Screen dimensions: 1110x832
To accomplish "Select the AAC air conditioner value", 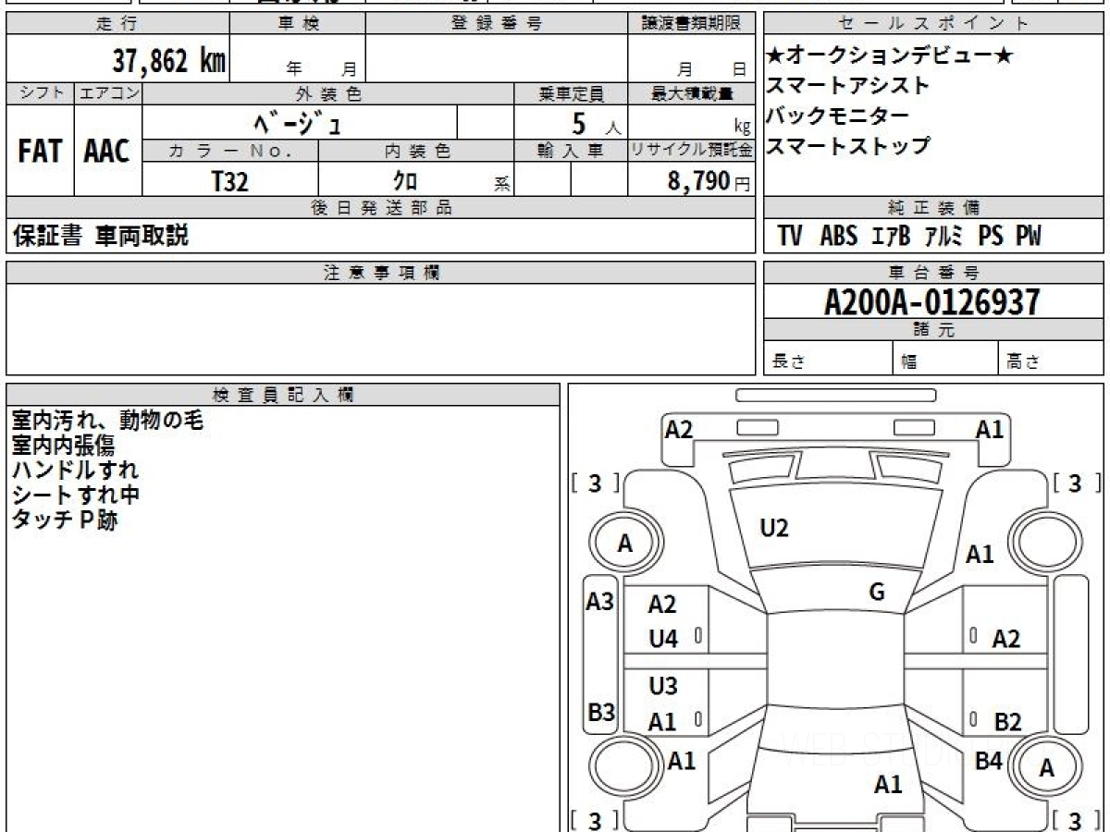I will [107, 152].
